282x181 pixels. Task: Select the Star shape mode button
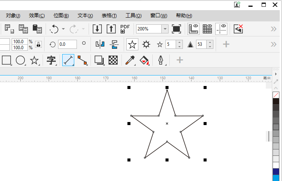coord(132,44)
